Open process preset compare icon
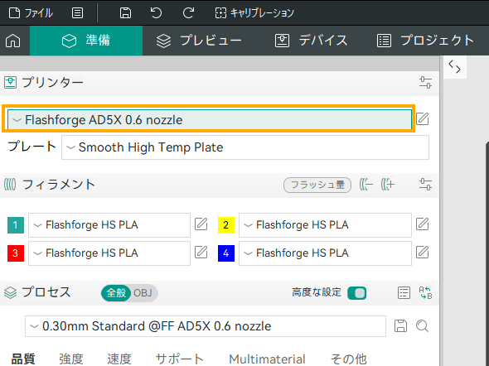This screenshot has width=489, height=366. tap(425, 293)
